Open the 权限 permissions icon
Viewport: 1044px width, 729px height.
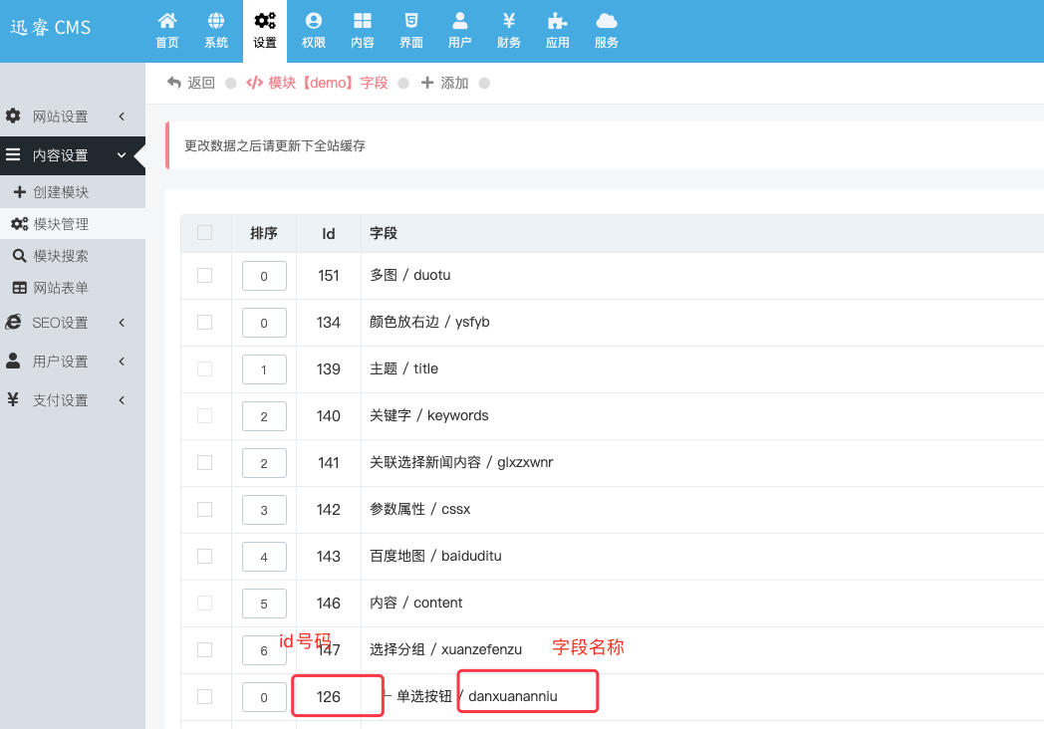pos(314,31)
